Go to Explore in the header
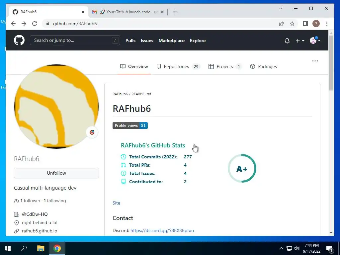The width and height of the screenshot is (340, 255). [x=198, y=41]
